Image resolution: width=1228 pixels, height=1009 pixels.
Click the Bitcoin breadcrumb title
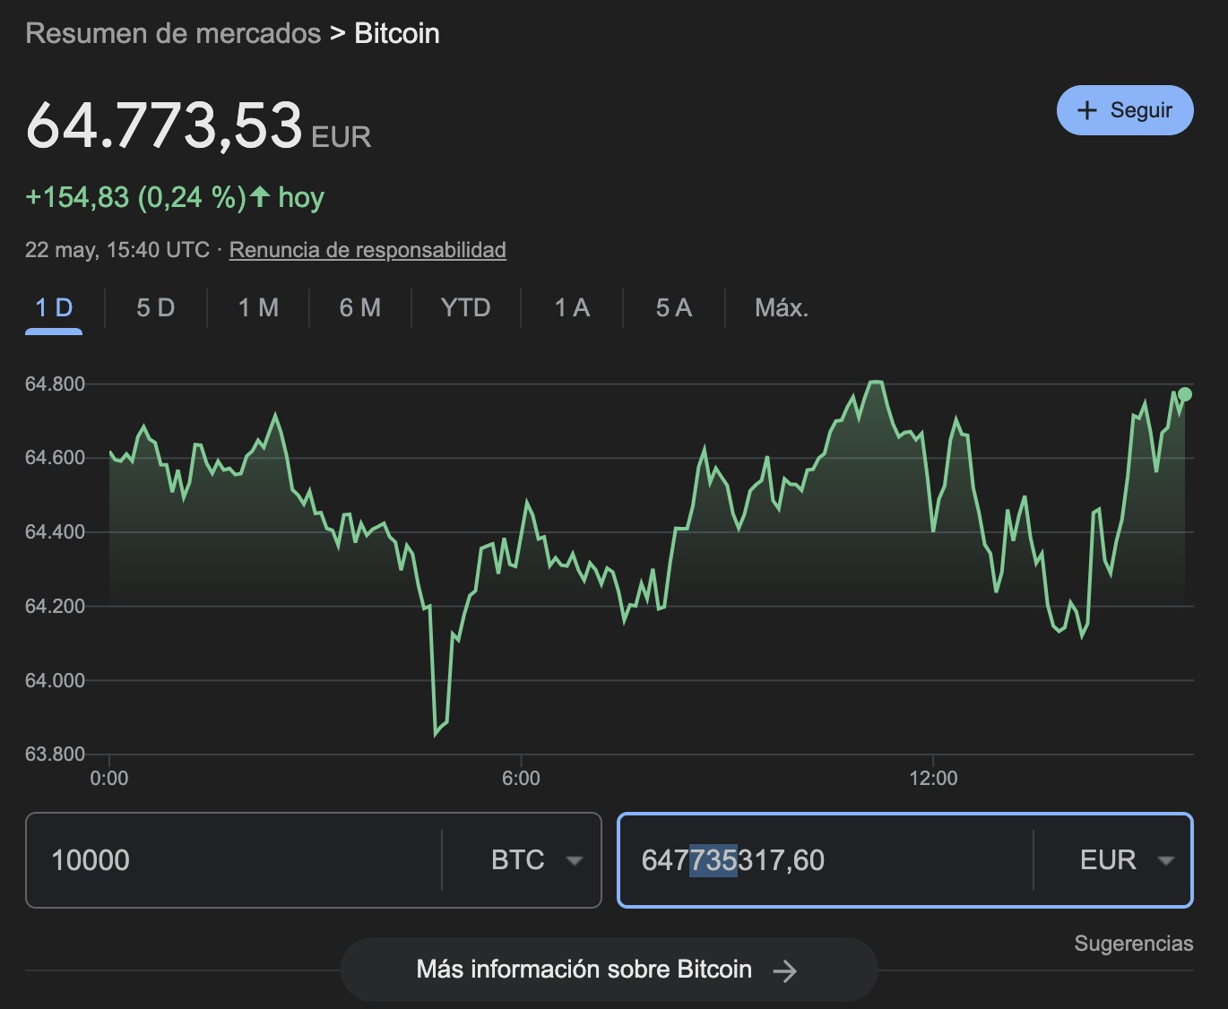pyautogui.click(x=397, y=33)
